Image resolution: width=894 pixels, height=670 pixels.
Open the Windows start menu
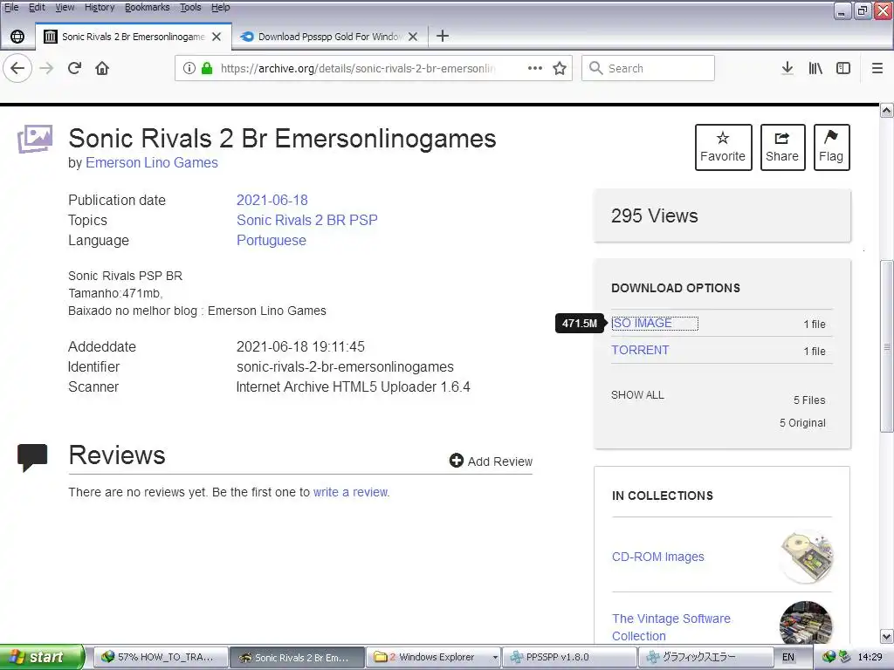(42, 657)
